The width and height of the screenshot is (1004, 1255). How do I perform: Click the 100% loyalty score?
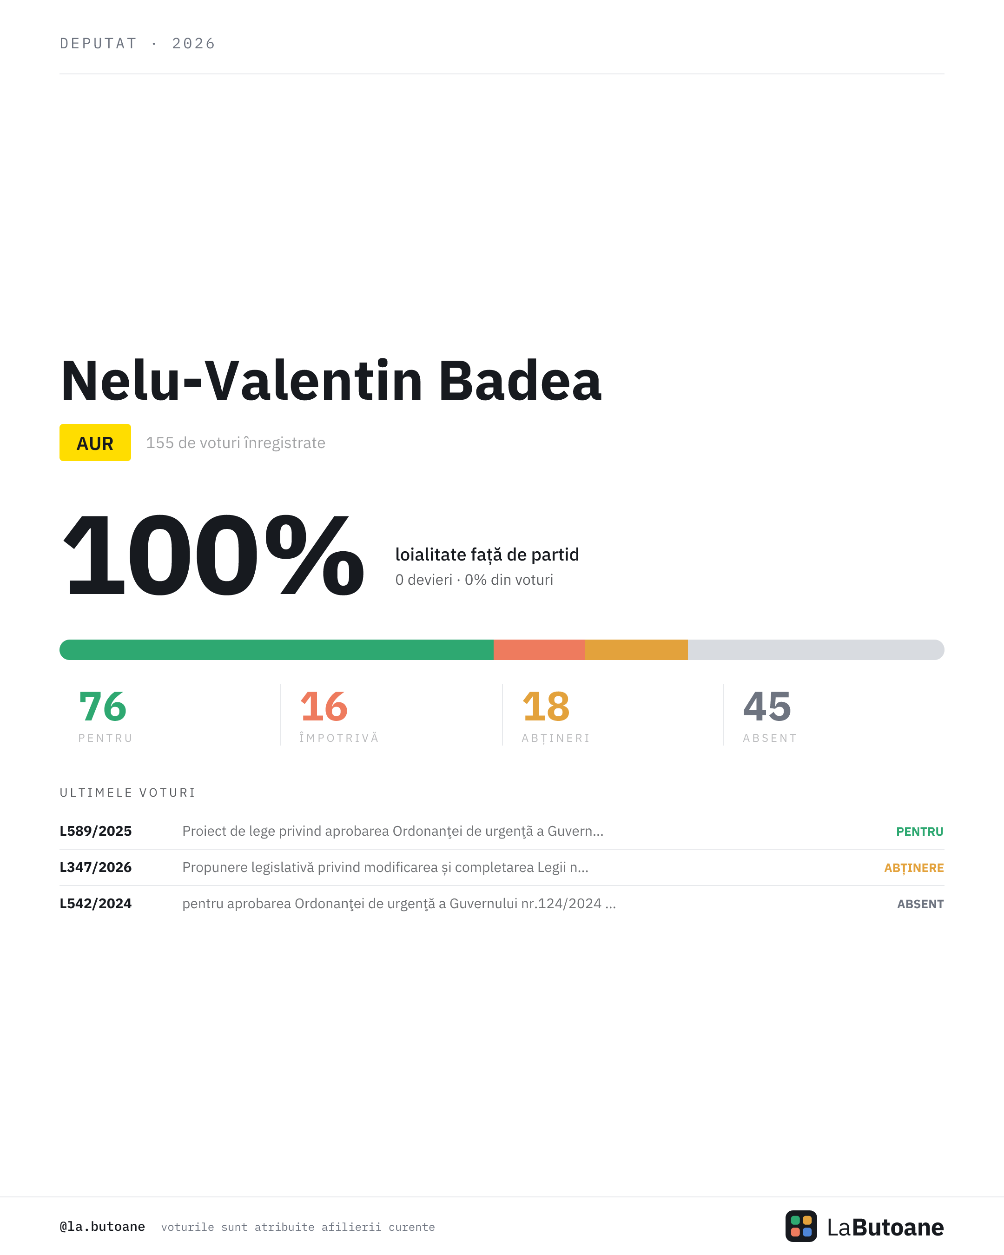[x=213, y=555]
